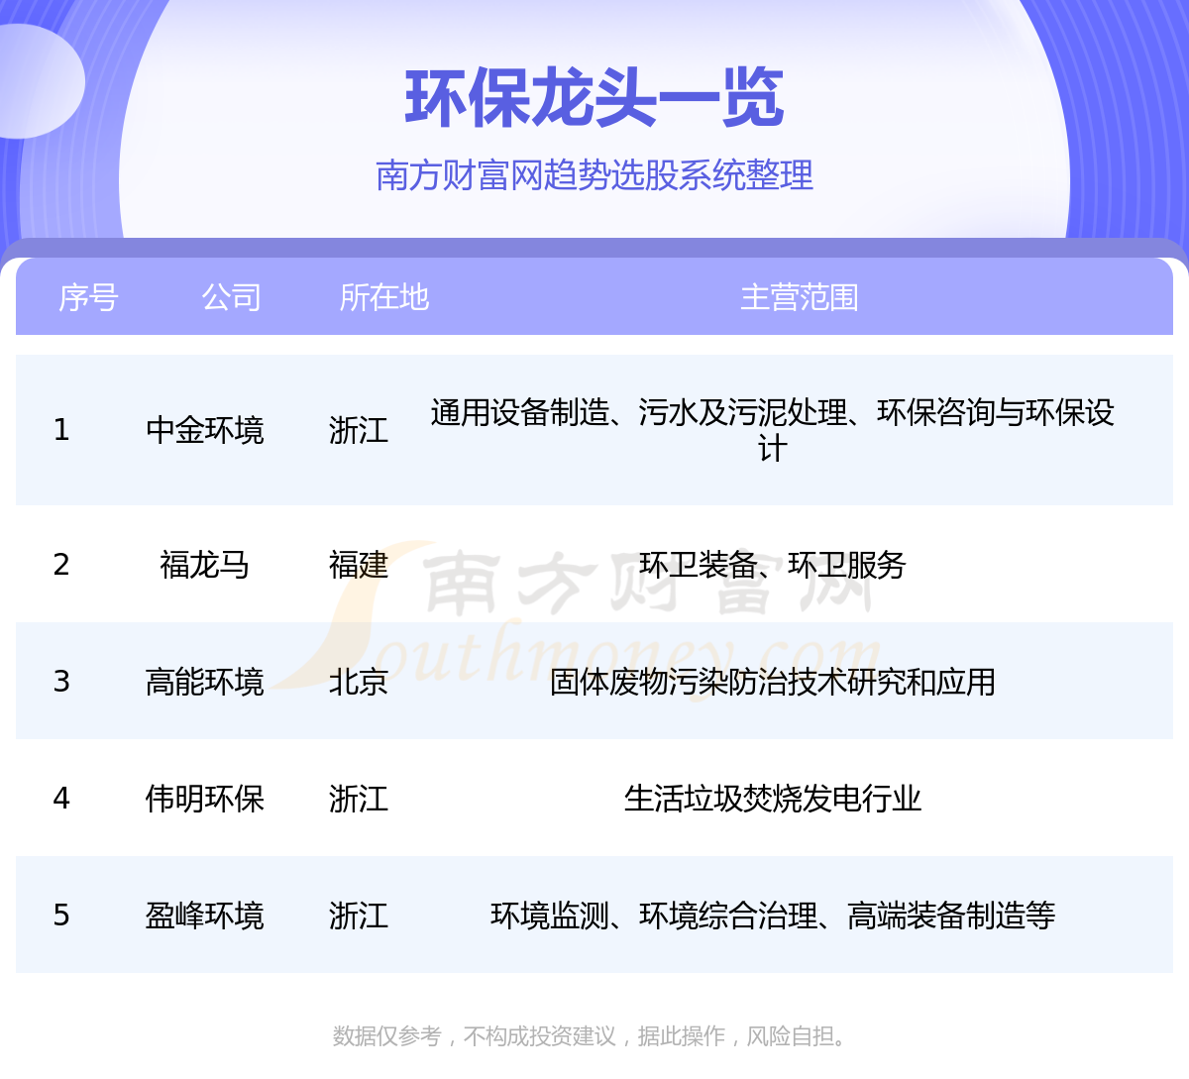Select company 中金环境
This screenshot has width=1189, height=1079.
pyautogui.click(x=205, y=430)
